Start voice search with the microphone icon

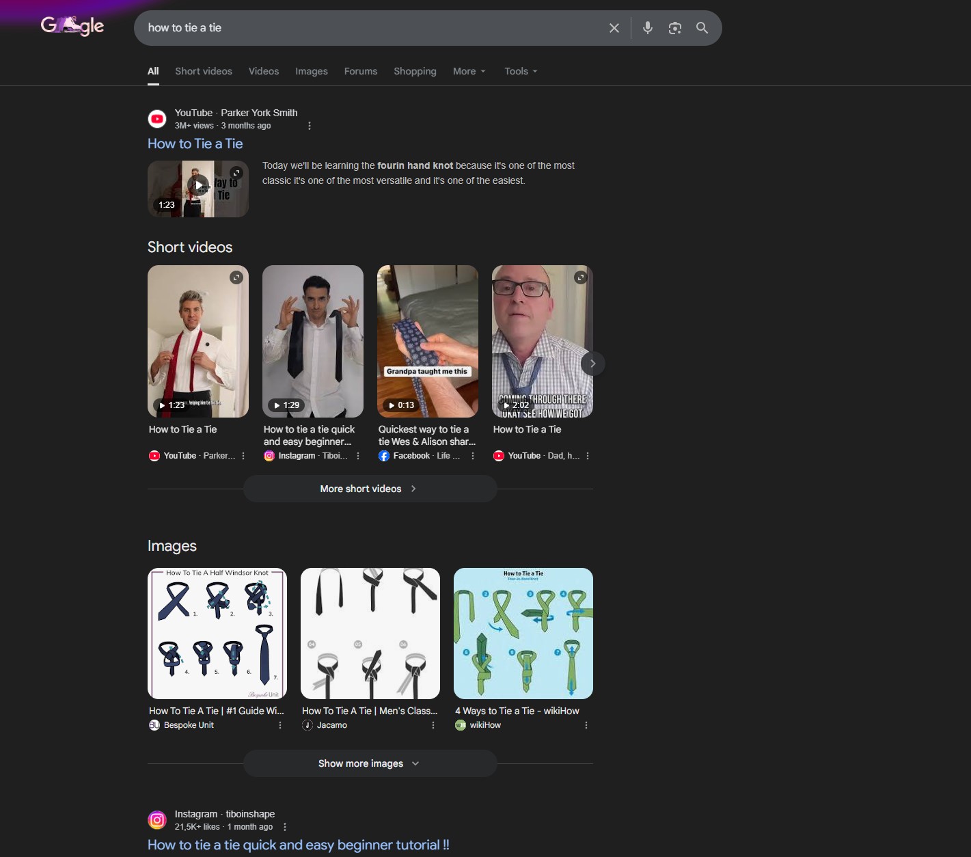(x=647, y=28)
